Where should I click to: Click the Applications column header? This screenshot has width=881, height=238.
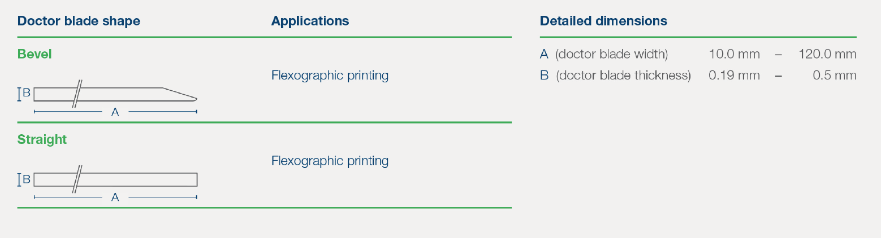point(310,21)
